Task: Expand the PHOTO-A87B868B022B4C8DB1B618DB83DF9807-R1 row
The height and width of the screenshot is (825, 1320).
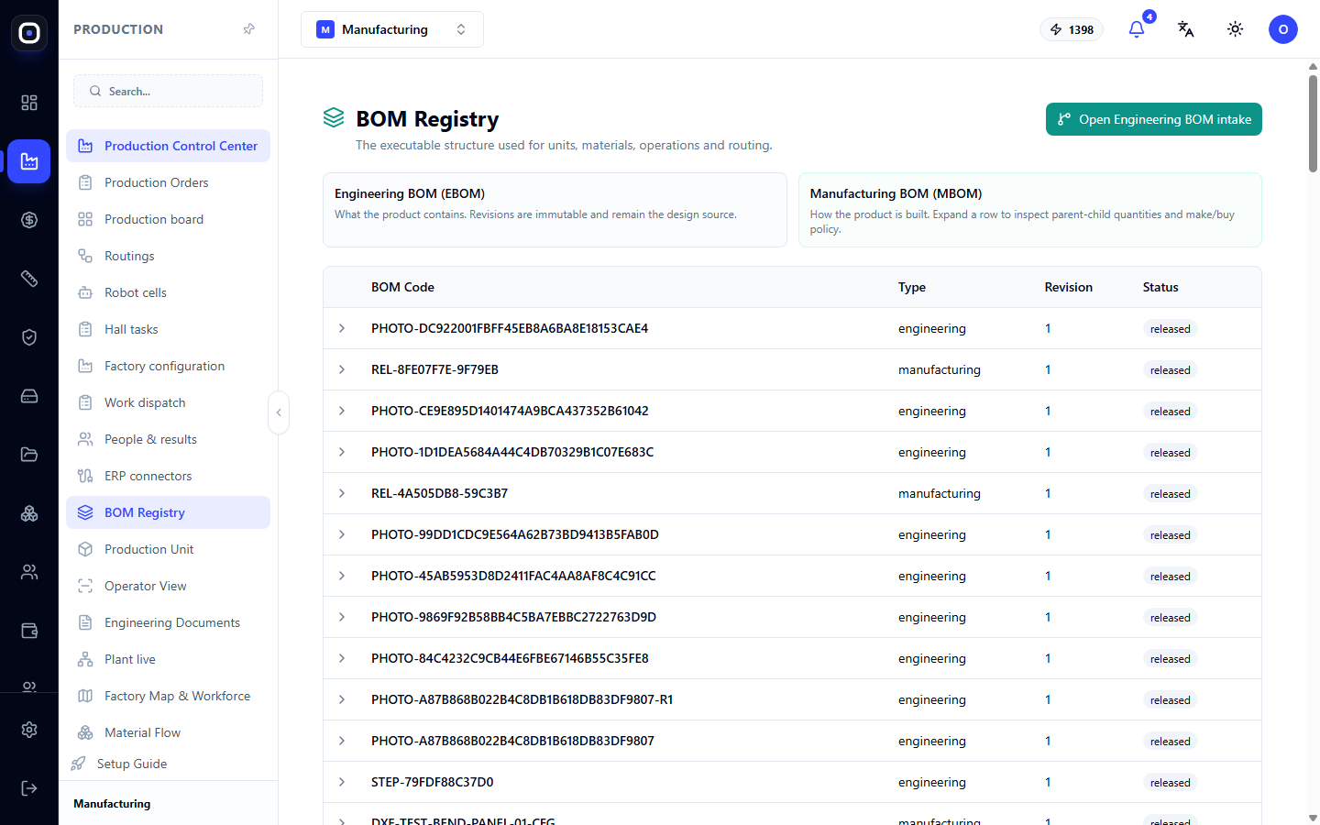Action: [342, 699]
